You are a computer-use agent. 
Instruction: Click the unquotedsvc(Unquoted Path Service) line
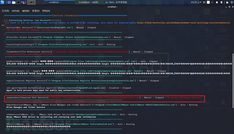click(104, 97)
